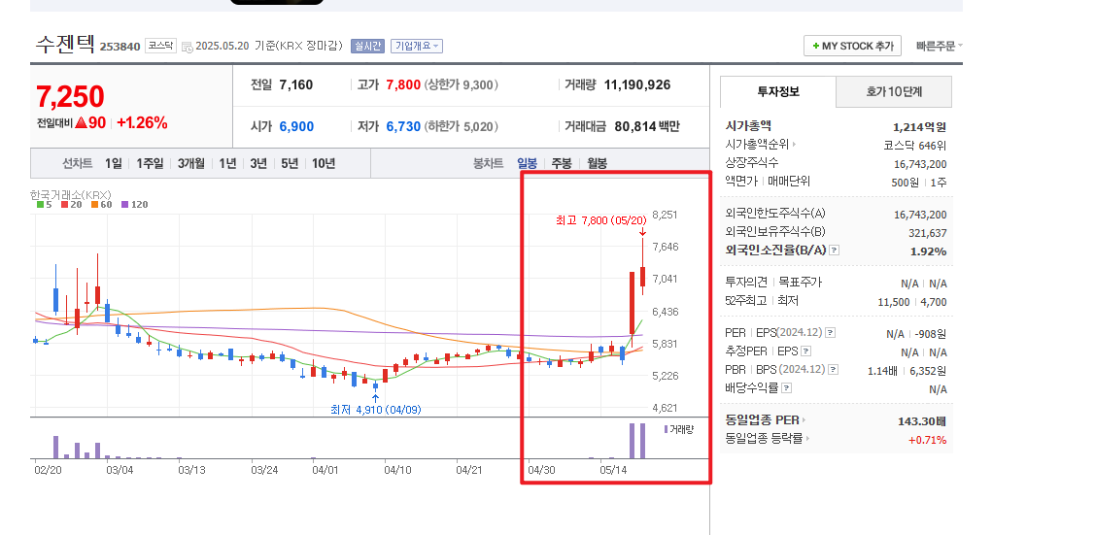Open the 동일업종 PER link
This screenshot has height=535, width=1095.
click(x=763, y=420)
